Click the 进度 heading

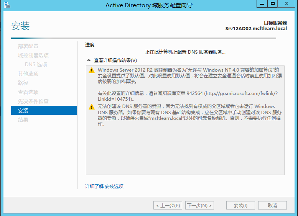tap(90, 45)
